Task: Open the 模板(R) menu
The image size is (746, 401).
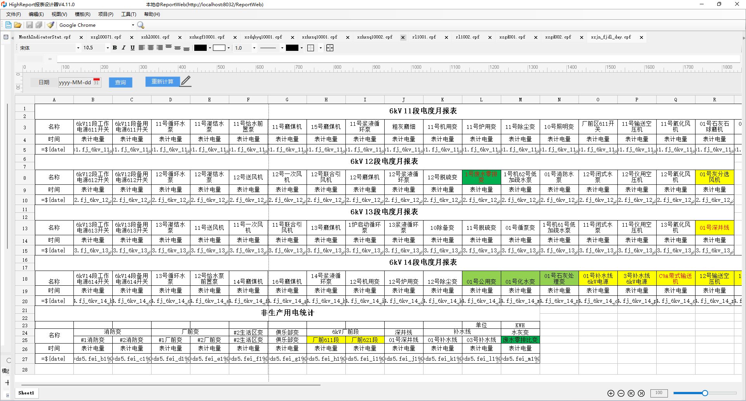Action: click(x=82, y=14)
